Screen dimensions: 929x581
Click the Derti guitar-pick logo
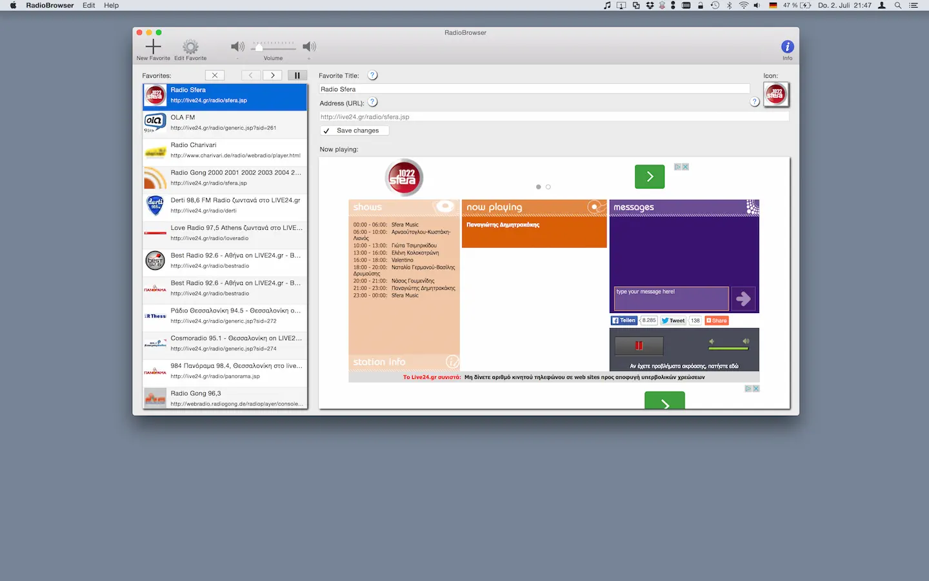[155, 205]
